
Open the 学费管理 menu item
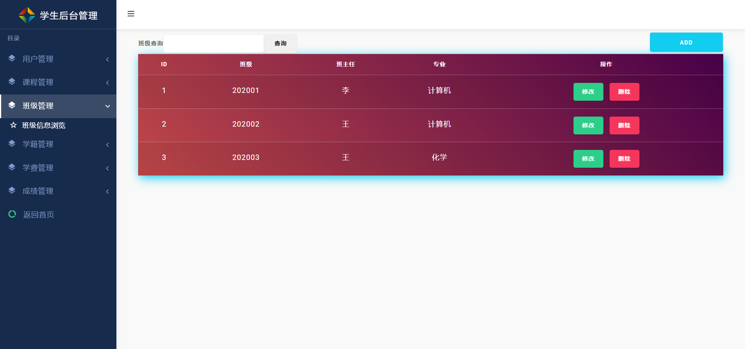(x=58, y=168)
